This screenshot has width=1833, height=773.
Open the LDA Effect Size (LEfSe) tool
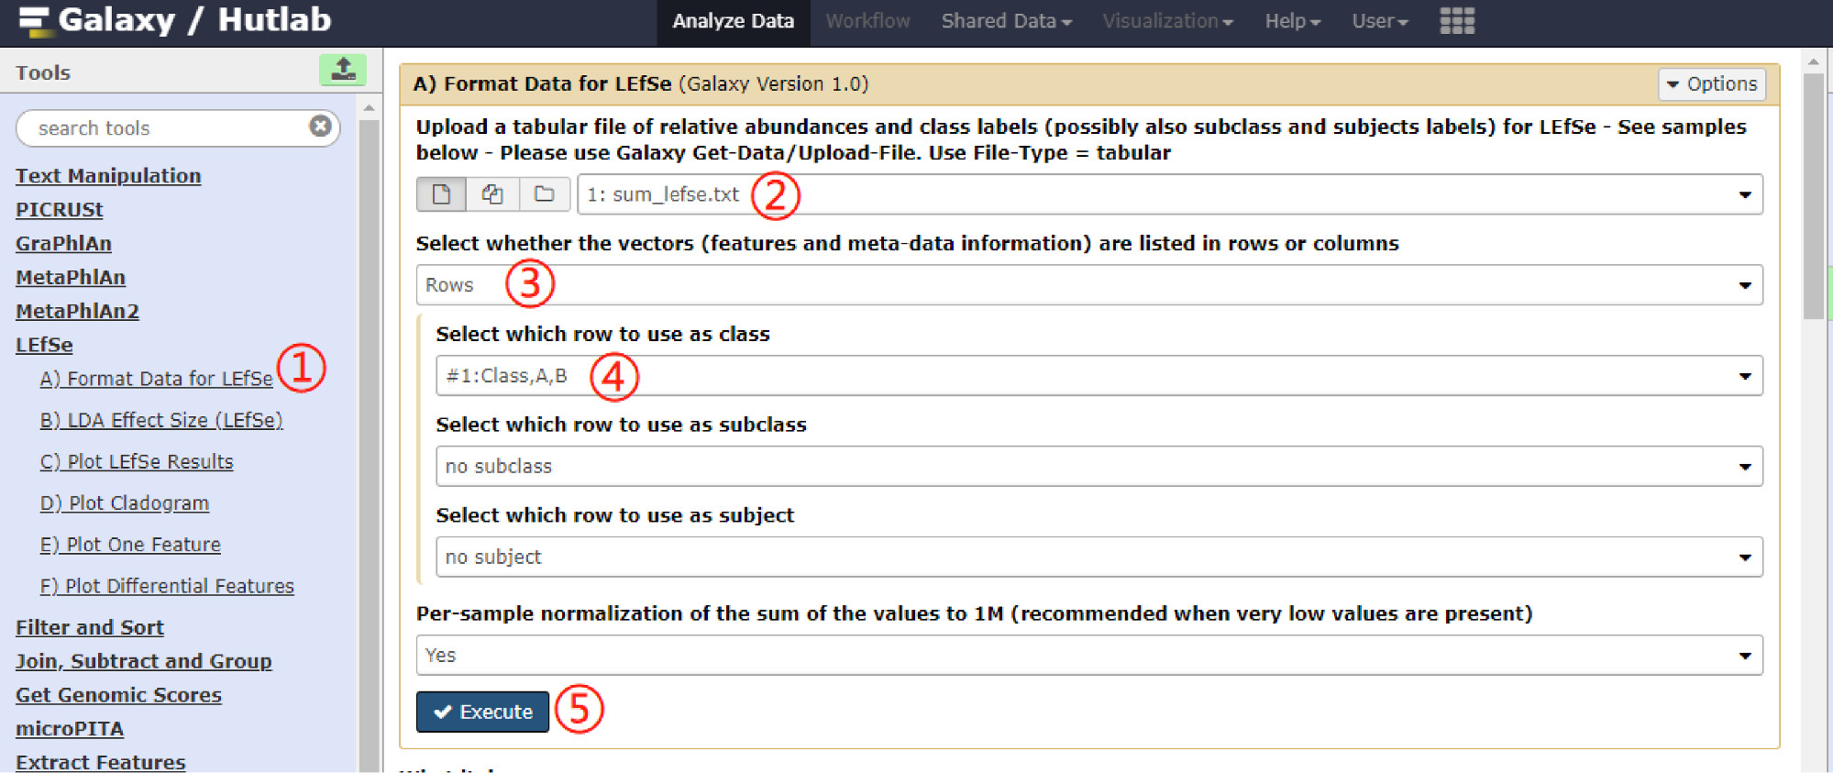click(x=161, y=420)
